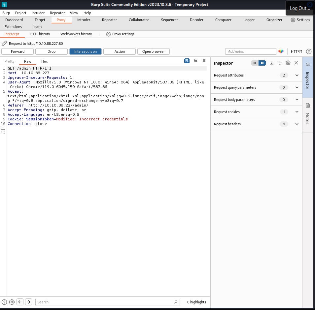
Task: Open the Project menu
Action: [x=21, y=13]
